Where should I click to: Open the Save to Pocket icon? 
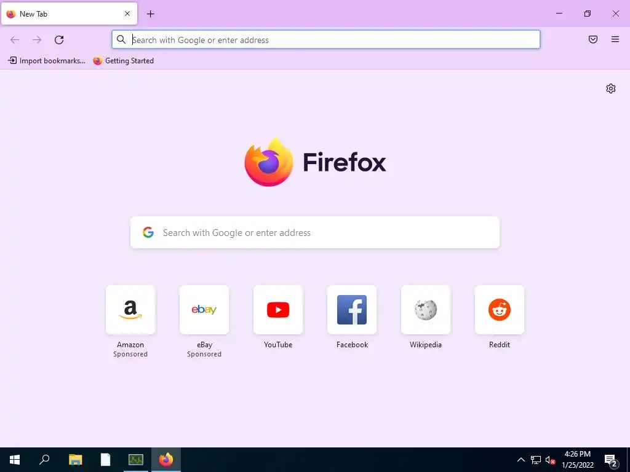click(x=593, y=39)
